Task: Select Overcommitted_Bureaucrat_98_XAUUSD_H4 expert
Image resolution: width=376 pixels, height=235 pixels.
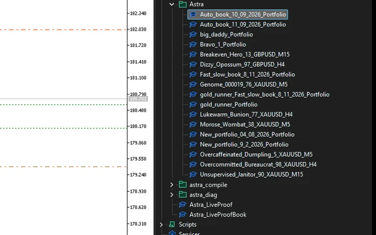Action: pos(258,164)
